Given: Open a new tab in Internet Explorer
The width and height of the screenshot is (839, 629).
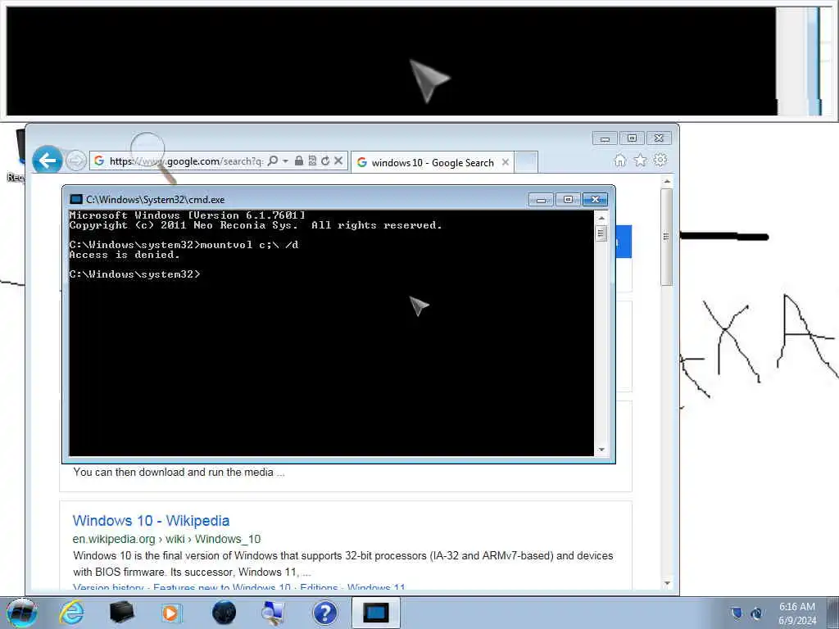Looking at the screenshot, I should coord(527,163).
